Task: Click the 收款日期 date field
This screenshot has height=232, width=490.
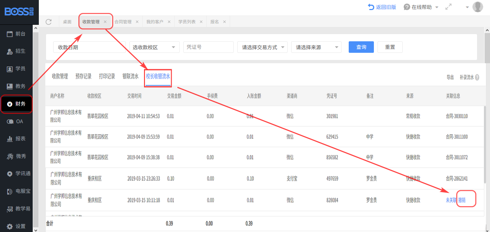Action: (90, 47)
